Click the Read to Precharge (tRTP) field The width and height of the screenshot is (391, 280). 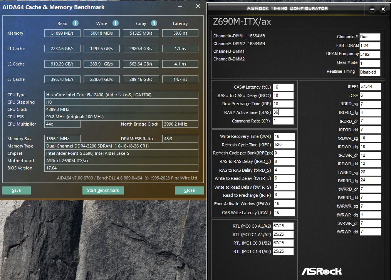[x=284, y=195]
